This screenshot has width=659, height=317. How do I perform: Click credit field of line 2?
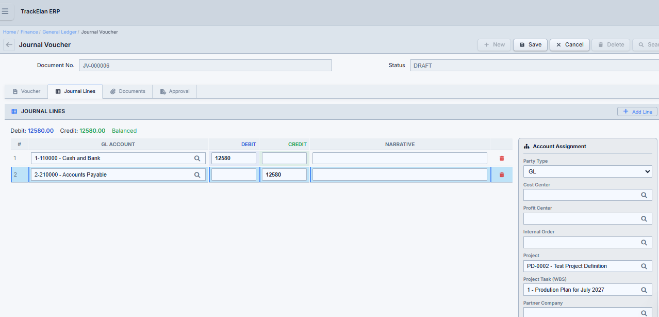284,175
